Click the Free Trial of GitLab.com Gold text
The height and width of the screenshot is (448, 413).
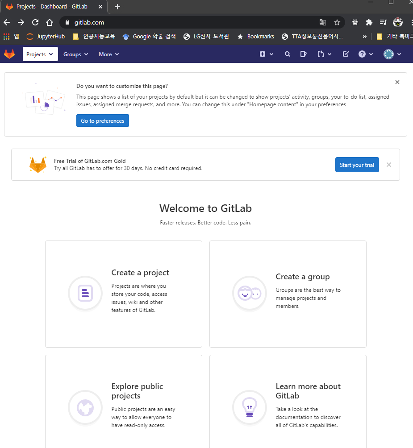(90, 161)
